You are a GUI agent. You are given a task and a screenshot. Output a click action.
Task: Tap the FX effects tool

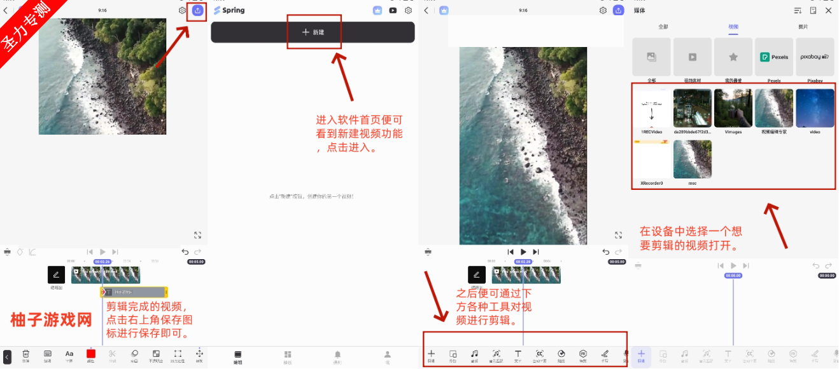pos(583,355)
